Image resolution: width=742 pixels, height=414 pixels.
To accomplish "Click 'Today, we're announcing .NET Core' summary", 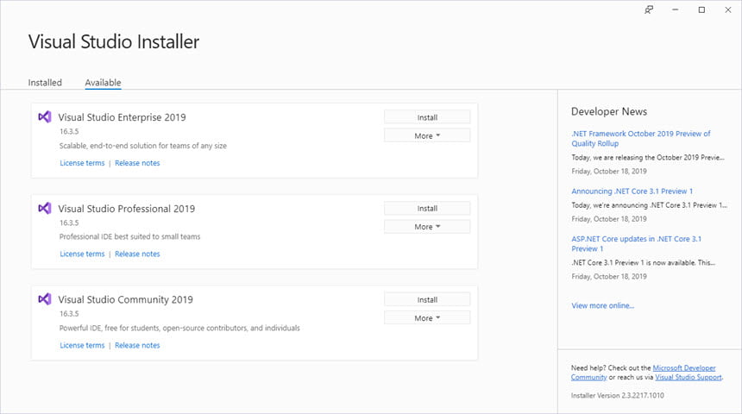I will (x=649, y=205).
